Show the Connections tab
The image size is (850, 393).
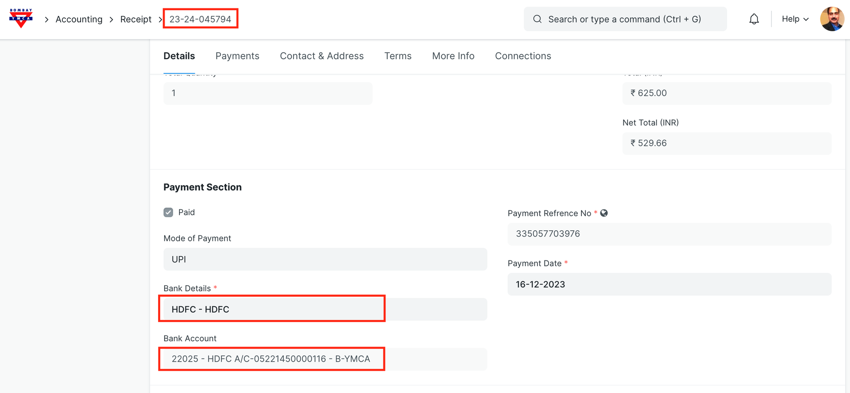pos(523,56)
